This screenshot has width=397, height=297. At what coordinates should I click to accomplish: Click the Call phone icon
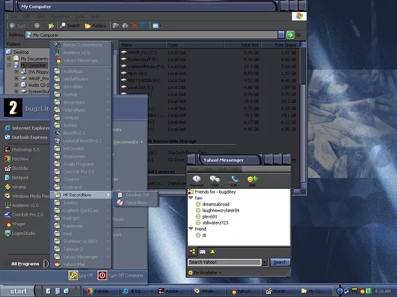[x=233, y=180]
